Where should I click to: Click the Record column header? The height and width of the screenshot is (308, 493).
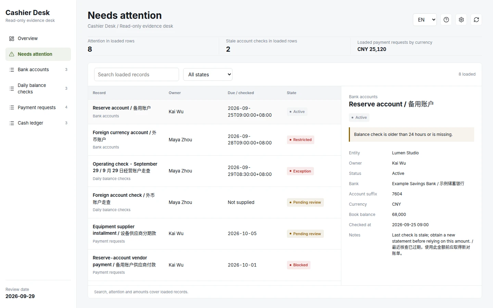99,93
